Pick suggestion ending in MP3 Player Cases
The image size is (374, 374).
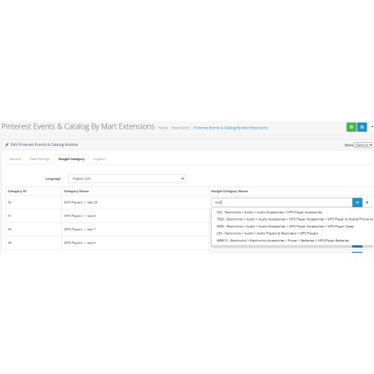[285, 227]
